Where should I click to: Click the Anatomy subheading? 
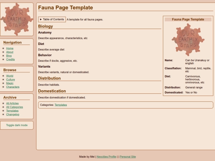[45, 33]
